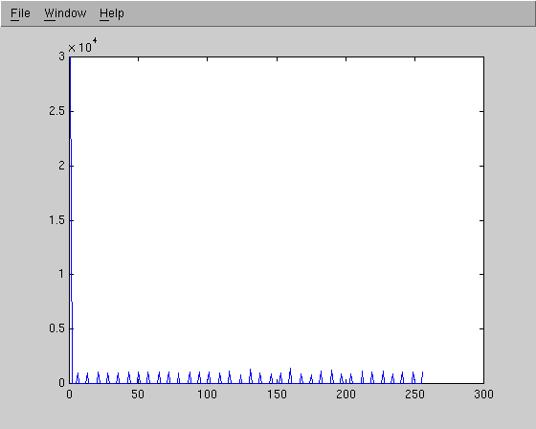
Task: Click the blue peak near x 130
Action: 251,376
